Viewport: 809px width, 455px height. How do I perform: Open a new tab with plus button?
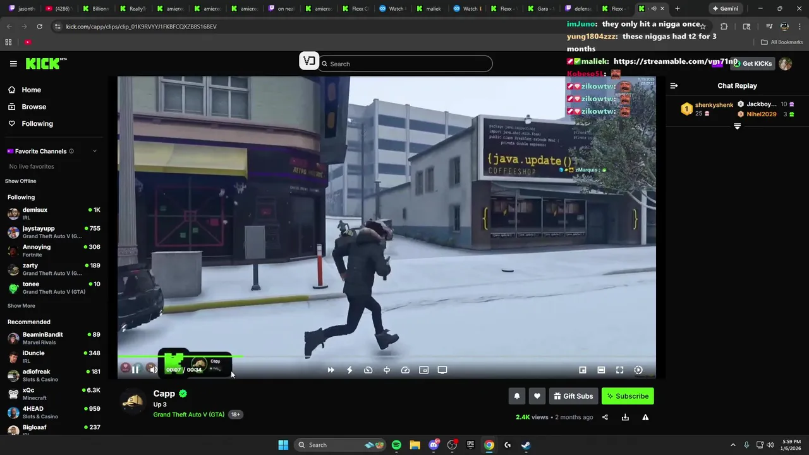pos(678,9)
